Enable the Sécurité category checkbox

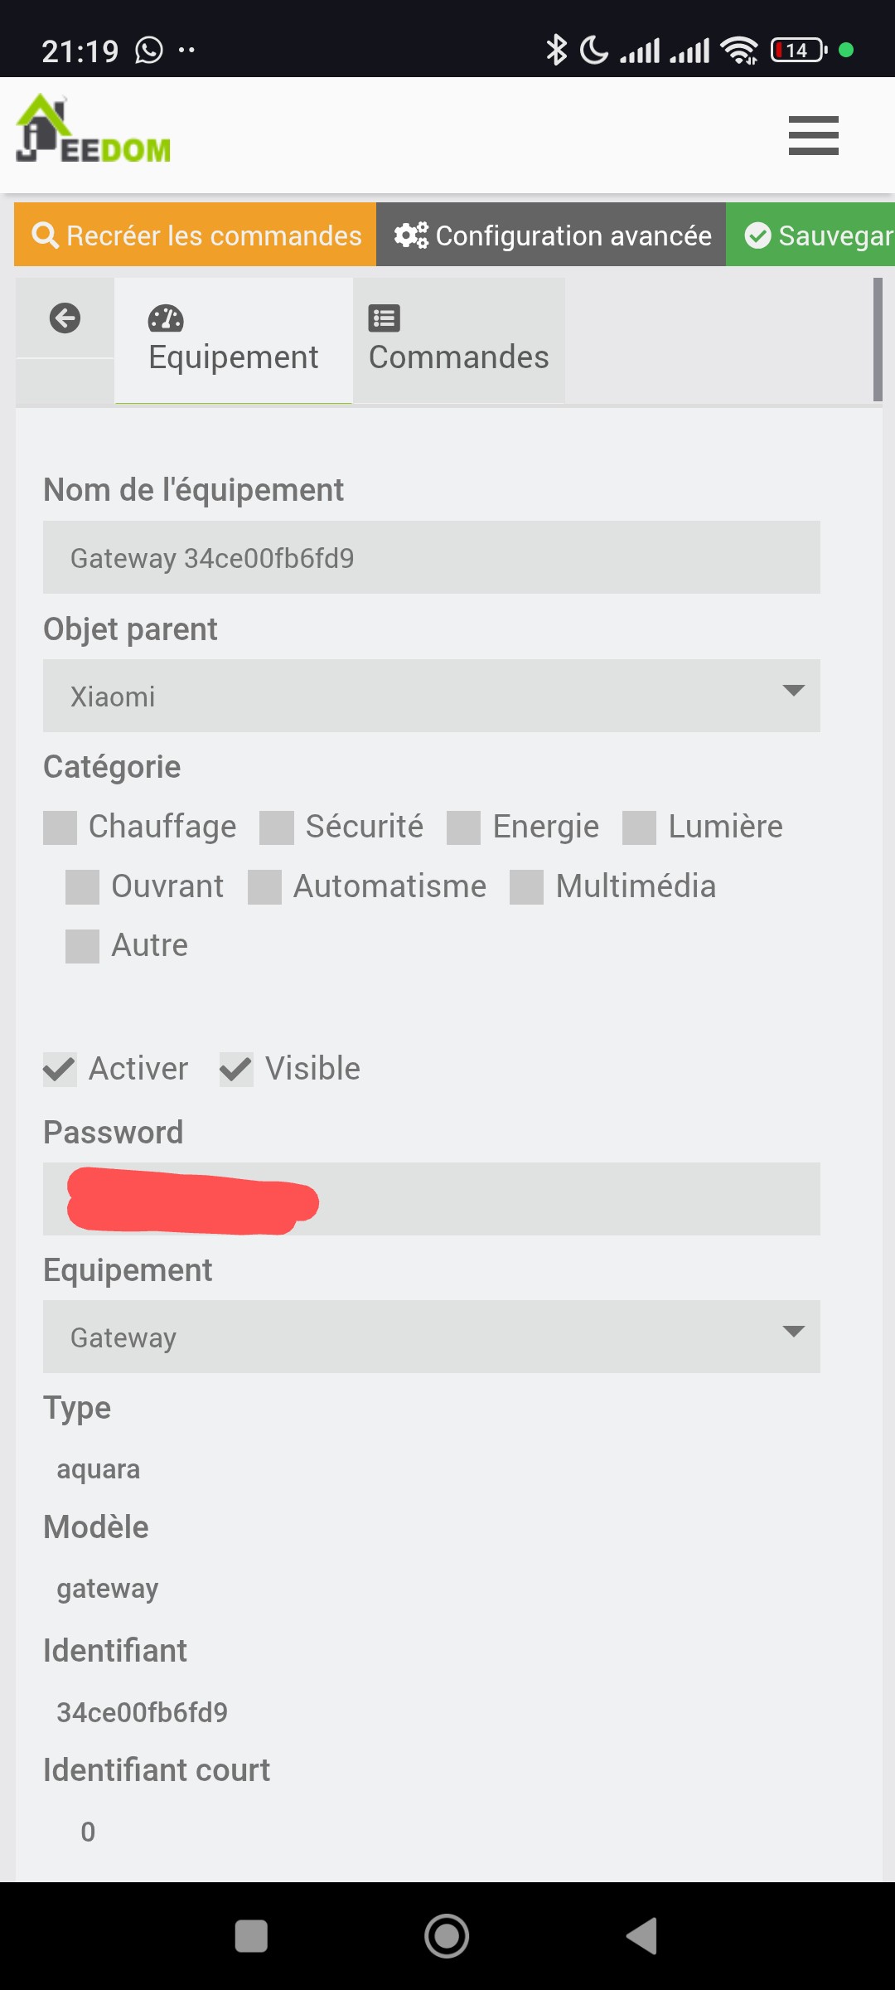pos(277,828)
